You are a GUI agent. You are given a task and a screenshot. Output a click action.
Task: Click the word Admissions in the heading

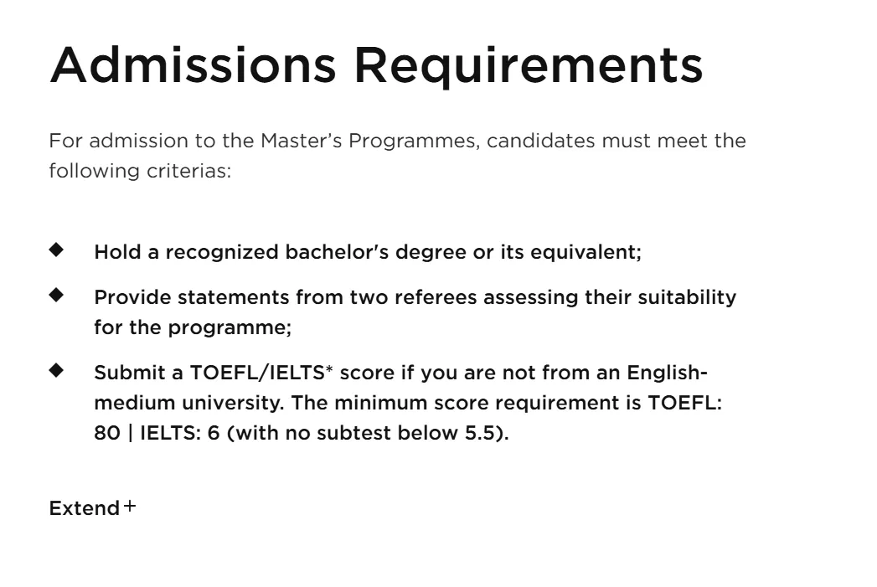pos(193,64)
